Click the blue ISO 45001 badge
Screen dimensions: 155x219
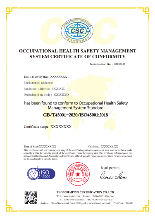click(x=41, y=174)
